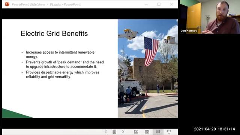Maximize the PowerPoint Slide Show window
Viewport: 240px width, 135px height.
tap(159, 4)
